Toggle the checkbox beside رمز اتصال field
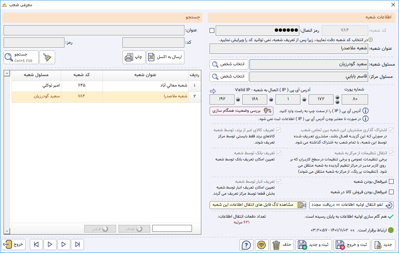Image resolution: width=399 pixels, height=253 pixels. coord(212,30)
